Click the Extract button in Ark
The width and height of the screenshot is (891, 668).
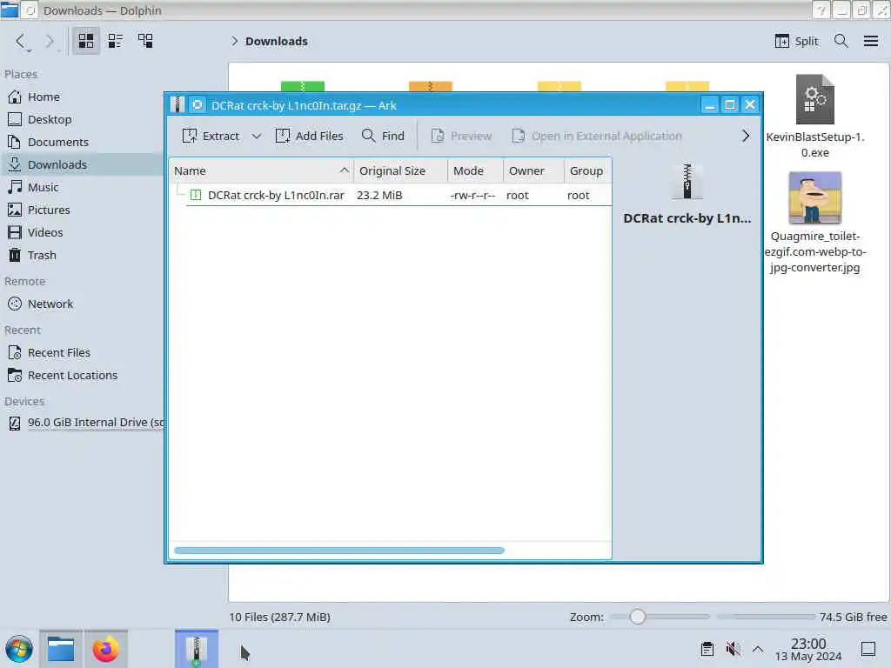pyautogui.click(x=211, y=137)
